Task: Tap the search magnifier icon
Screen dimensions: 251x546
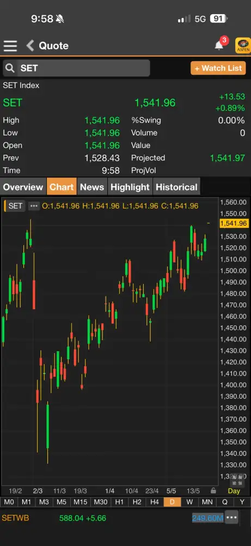Action: click(x=10, y=68)
